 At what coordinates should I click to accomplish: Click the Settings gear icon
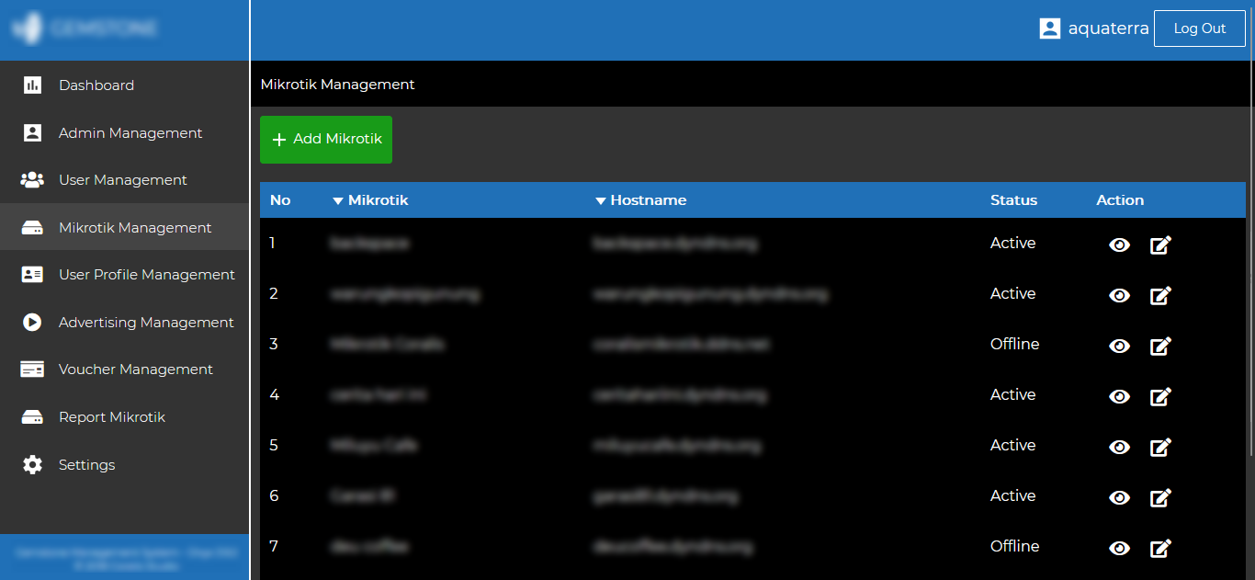coord(32,465)
